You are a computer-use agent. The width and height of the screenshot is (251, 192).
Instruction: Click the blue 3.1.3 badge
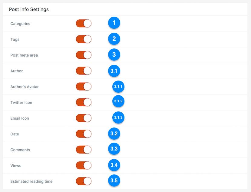tap(118, 118)
